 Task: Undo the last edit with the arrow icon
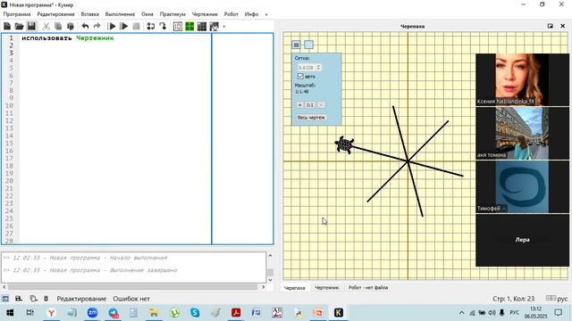pos(85,26)
